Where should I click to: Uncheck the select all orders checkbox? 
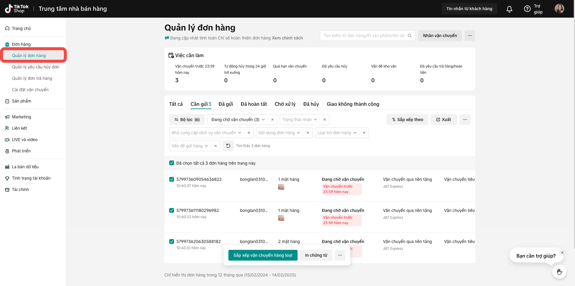coord(172,163)
